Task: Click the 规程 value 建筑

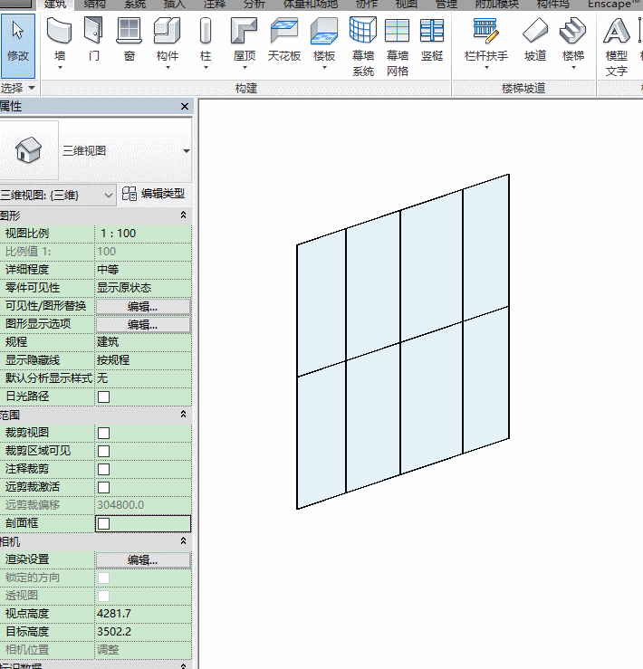Action: pos(143,342)
